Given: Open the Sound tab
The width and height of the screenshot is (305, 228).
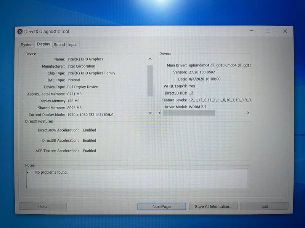Looking at the screenshot, I should [59, 44].
